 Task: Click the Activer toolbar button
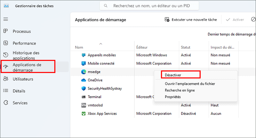[235, 20]
